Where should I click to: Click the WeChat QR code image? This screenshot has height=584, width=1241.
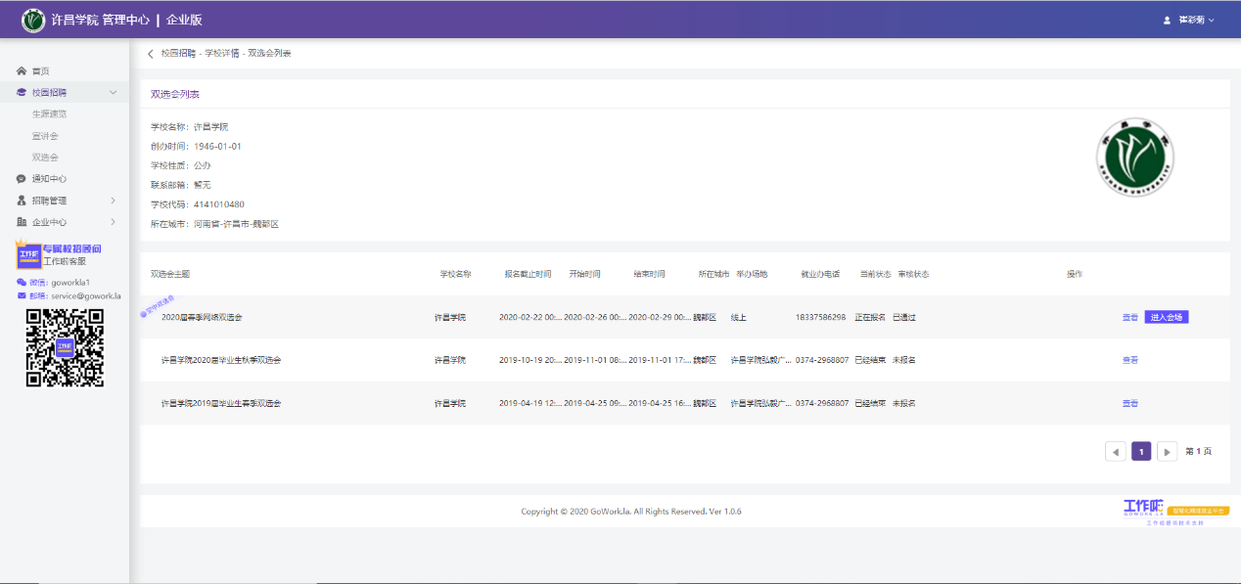65,347
